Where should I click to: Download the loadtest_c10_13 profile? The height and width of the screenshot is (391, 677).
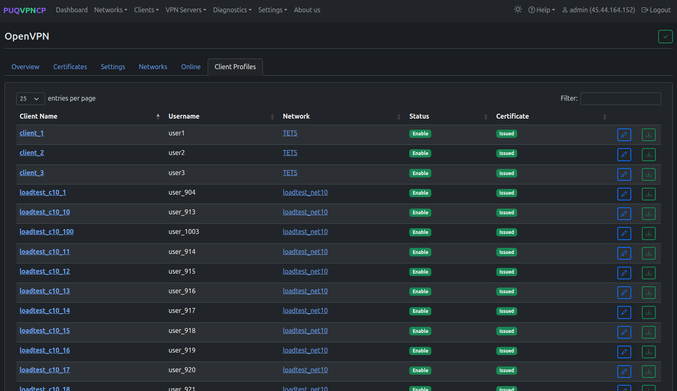(x=649, y=292)
